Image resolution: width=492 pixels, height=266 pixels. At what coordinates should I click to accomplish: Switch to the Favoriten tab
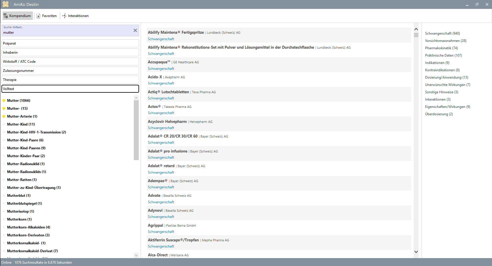(x=47, y=16)
